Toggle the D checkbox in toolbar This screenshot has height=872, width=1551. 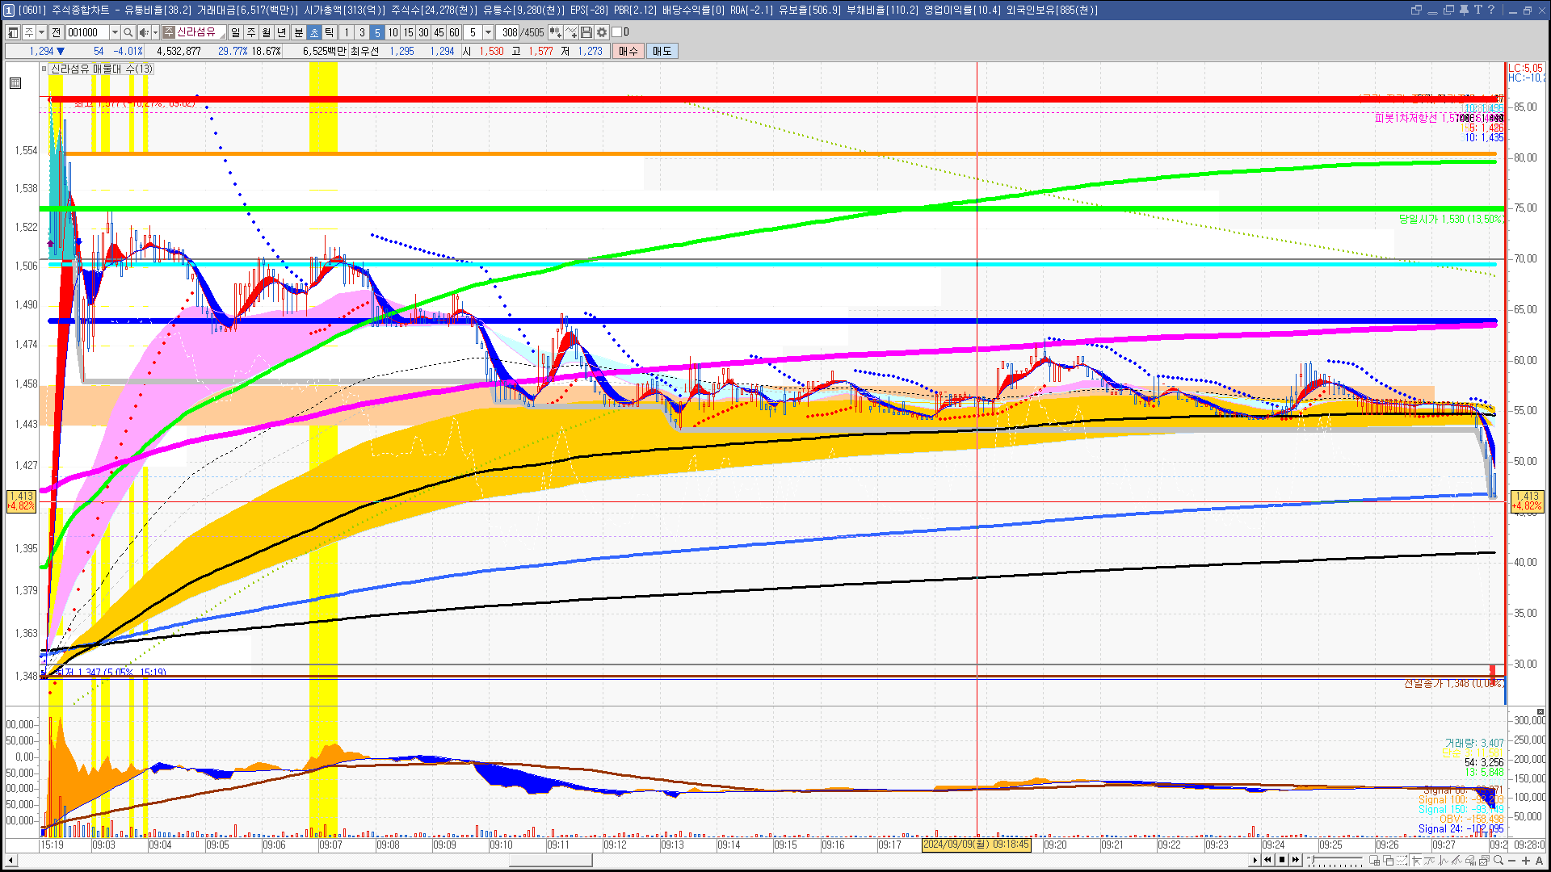coord(617,32)
